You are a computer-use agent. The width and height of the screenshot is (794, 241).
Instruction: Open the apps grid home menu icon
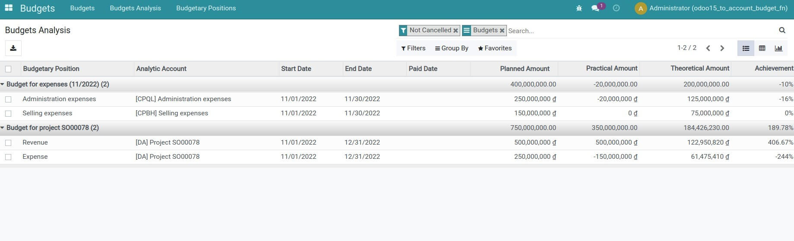click(9, 8)
